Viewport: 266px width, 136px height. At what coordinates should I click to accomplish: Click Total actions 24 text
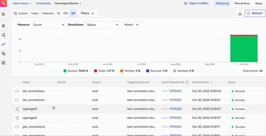252,71
